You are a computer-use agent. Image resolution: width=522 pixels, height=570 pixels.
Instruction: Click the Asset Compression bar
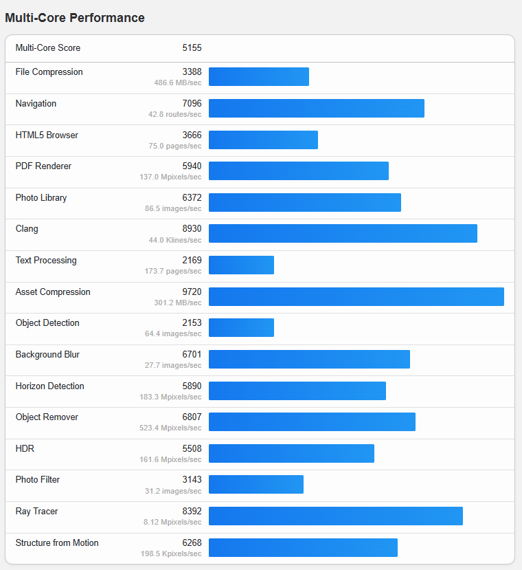356,297
